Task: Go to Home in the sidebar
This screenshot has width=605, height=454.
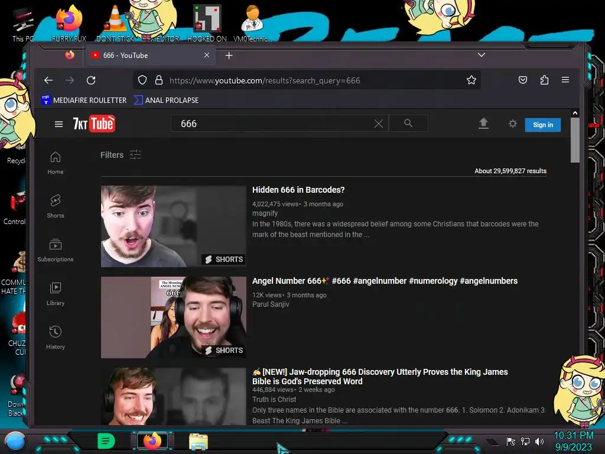Action: tap(56, 163)
